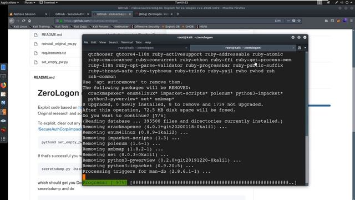This screenshot has width=355, height=200.
Task: Open new Firefox tab
Action: (x=177, y=14)
